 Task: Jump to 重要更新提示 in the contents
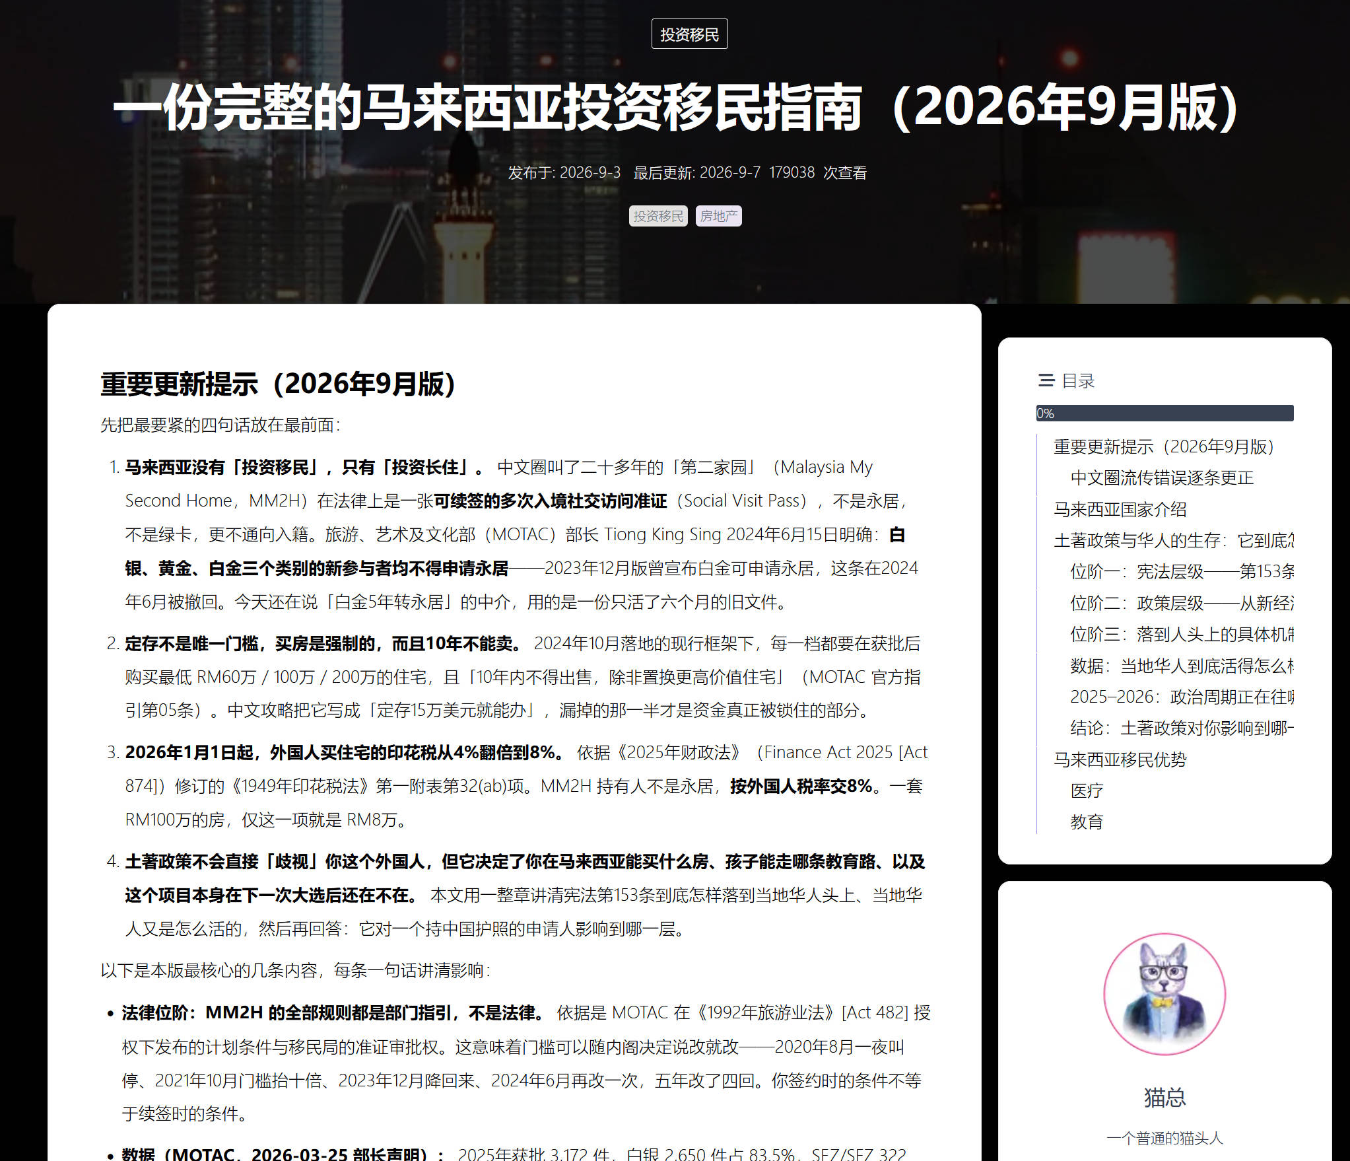point(1164,447)
